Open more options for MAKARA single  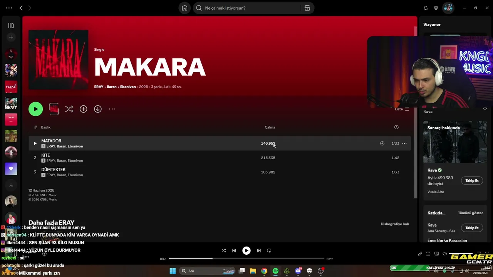112,109
